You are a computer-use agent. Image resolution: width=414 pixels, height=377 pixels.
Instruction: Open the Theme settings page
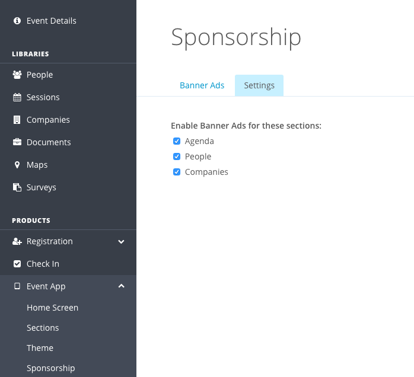pyautogui.click(x=40, y=348)
